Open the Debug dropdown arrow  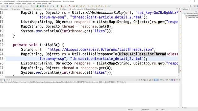pos(55,6)
